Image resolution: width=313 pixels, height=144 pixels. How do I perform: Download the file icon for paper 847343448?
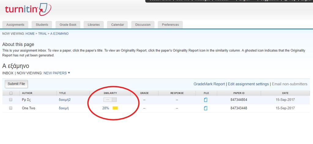click(206, 108)
